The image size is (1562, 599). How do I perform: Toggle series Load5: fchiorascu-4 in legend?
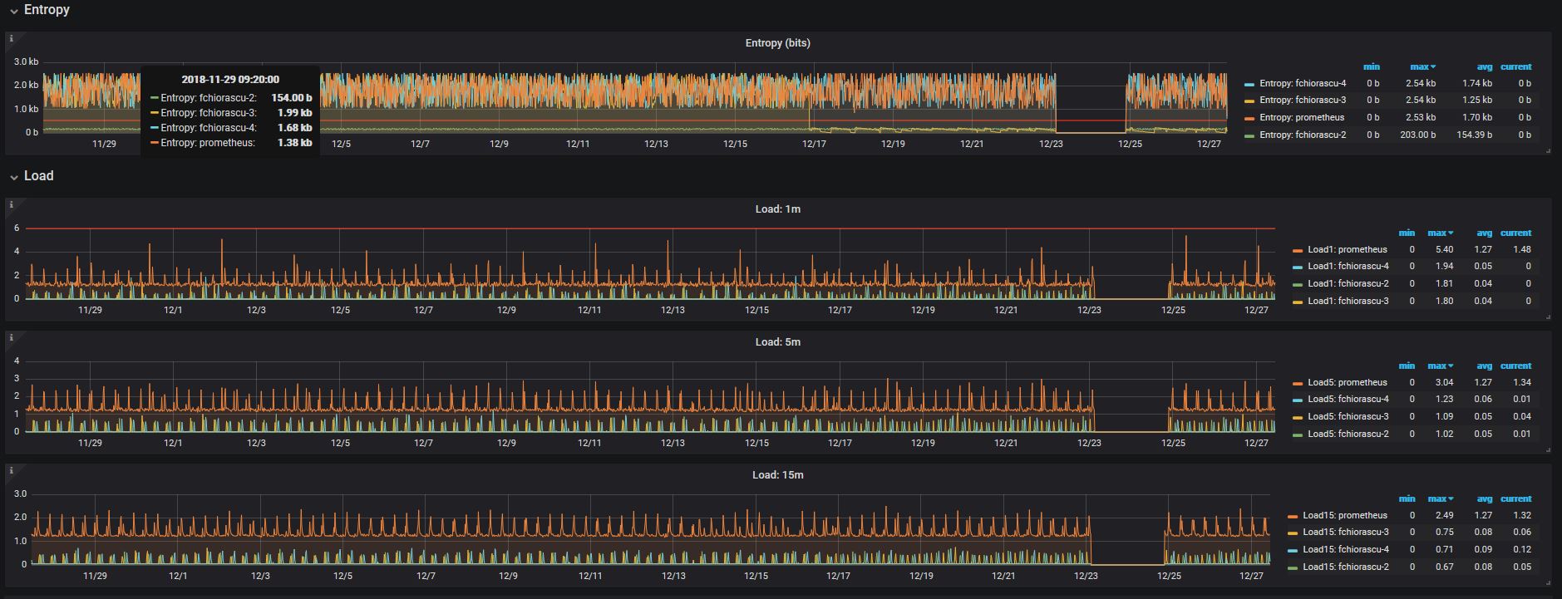(x=1348, y=400)
